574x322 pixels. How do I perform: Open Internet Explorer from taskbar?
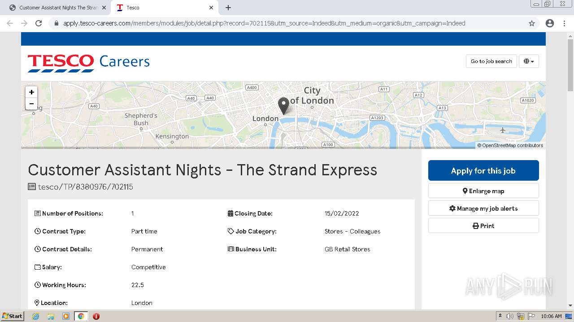click(36, 316)
